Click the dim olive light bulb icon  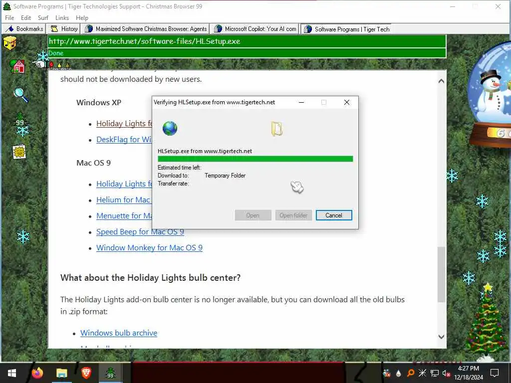(67, 65)
